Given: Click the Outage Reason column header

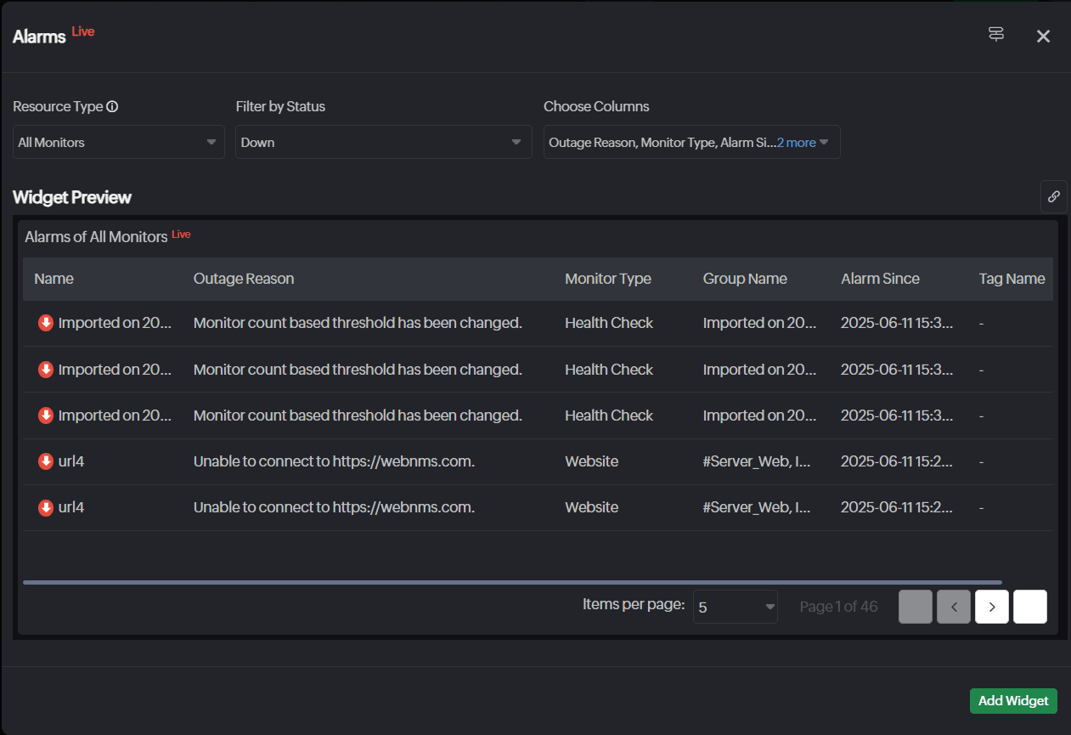Looking at the screenshot, I should [x=244, y=279].
